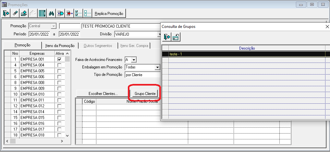The image size is (330, 152).
Task: Switch to the Itens da Promoção tab
Action: click(60, 46)
